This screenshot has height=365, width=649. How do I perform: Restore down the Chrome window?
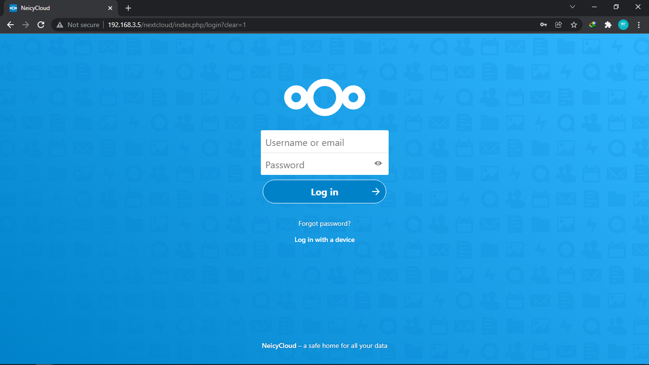(x=616, y=7)
